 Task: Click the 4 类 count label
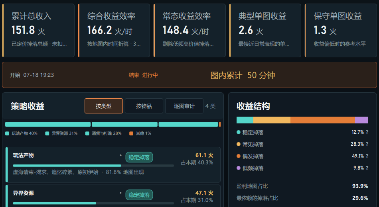pyautogui.click(x=211, y=106)
